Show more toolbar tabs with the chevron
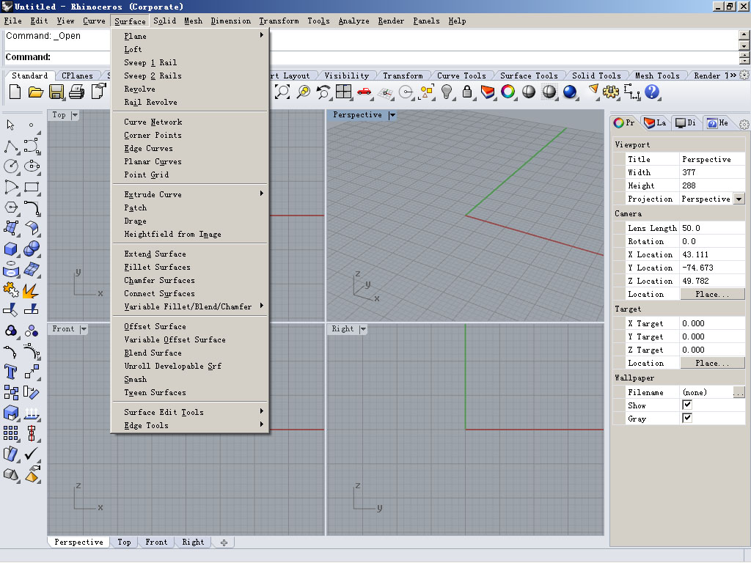This screenshot has width=751, height=563. 733,76
